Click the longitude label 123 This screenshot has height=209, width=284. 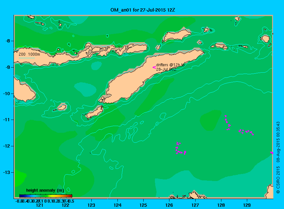pyautogui.click(x=91, y=205)
